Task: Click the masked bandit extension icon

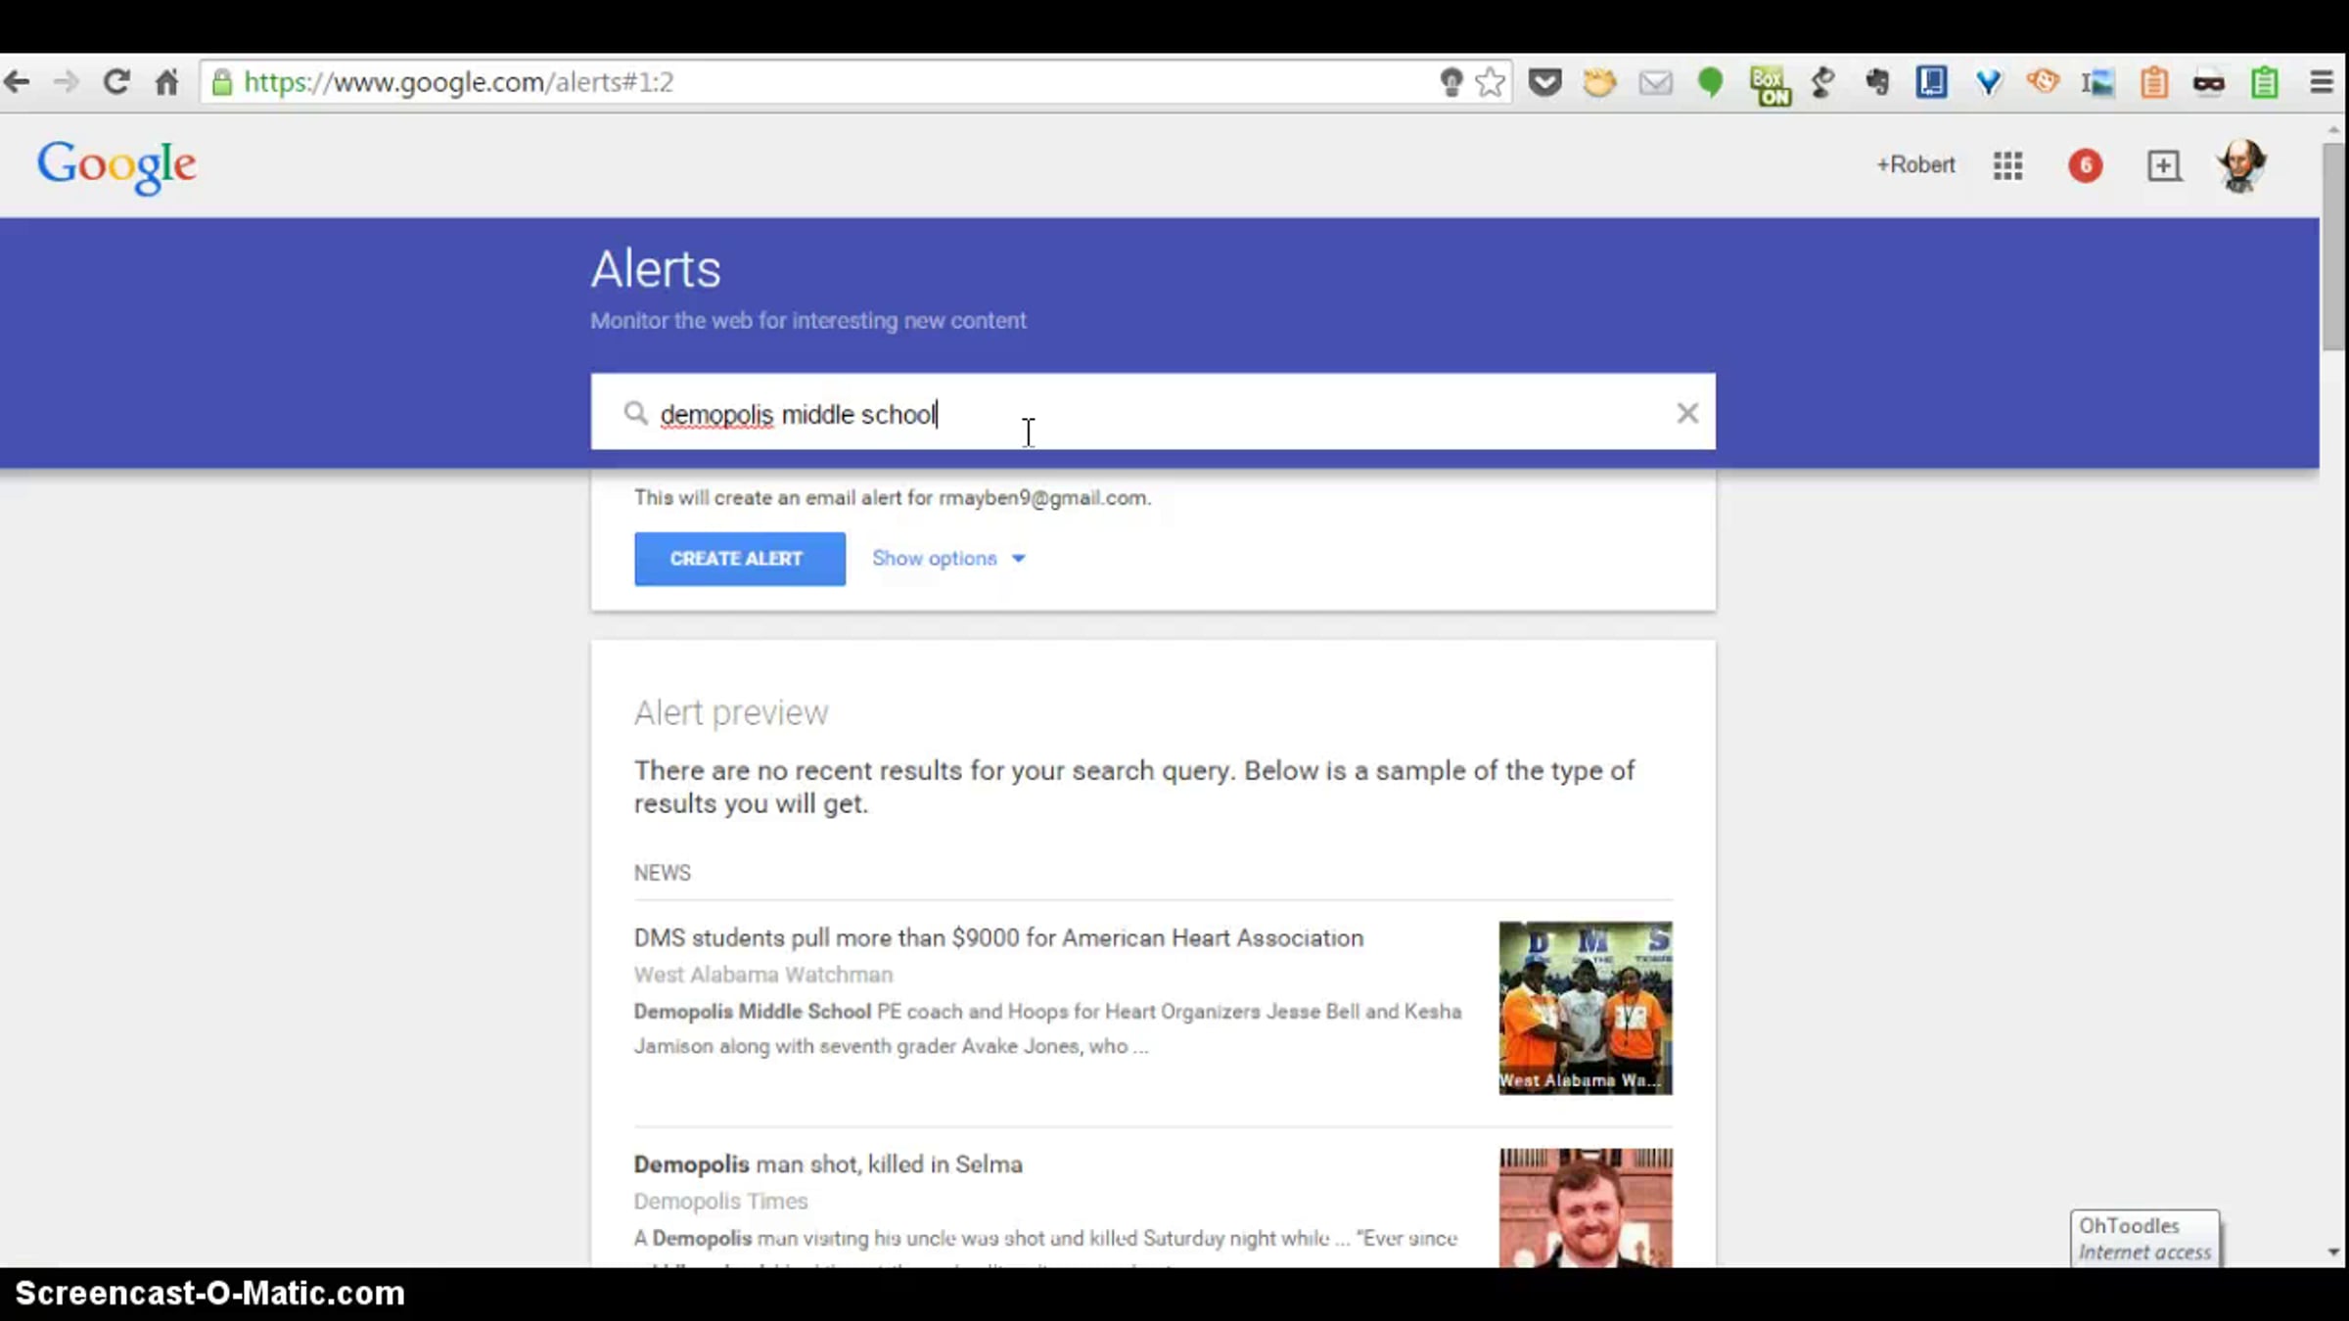Action: click(2209, 83)
